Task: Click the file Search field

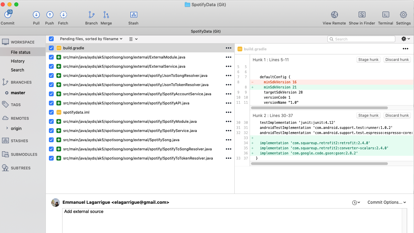Action: coord(361,39)
